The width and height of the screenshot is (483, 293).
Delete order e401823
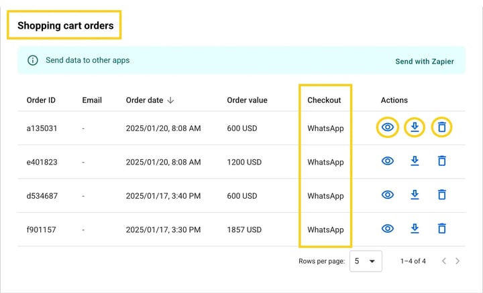pos(441,161)
